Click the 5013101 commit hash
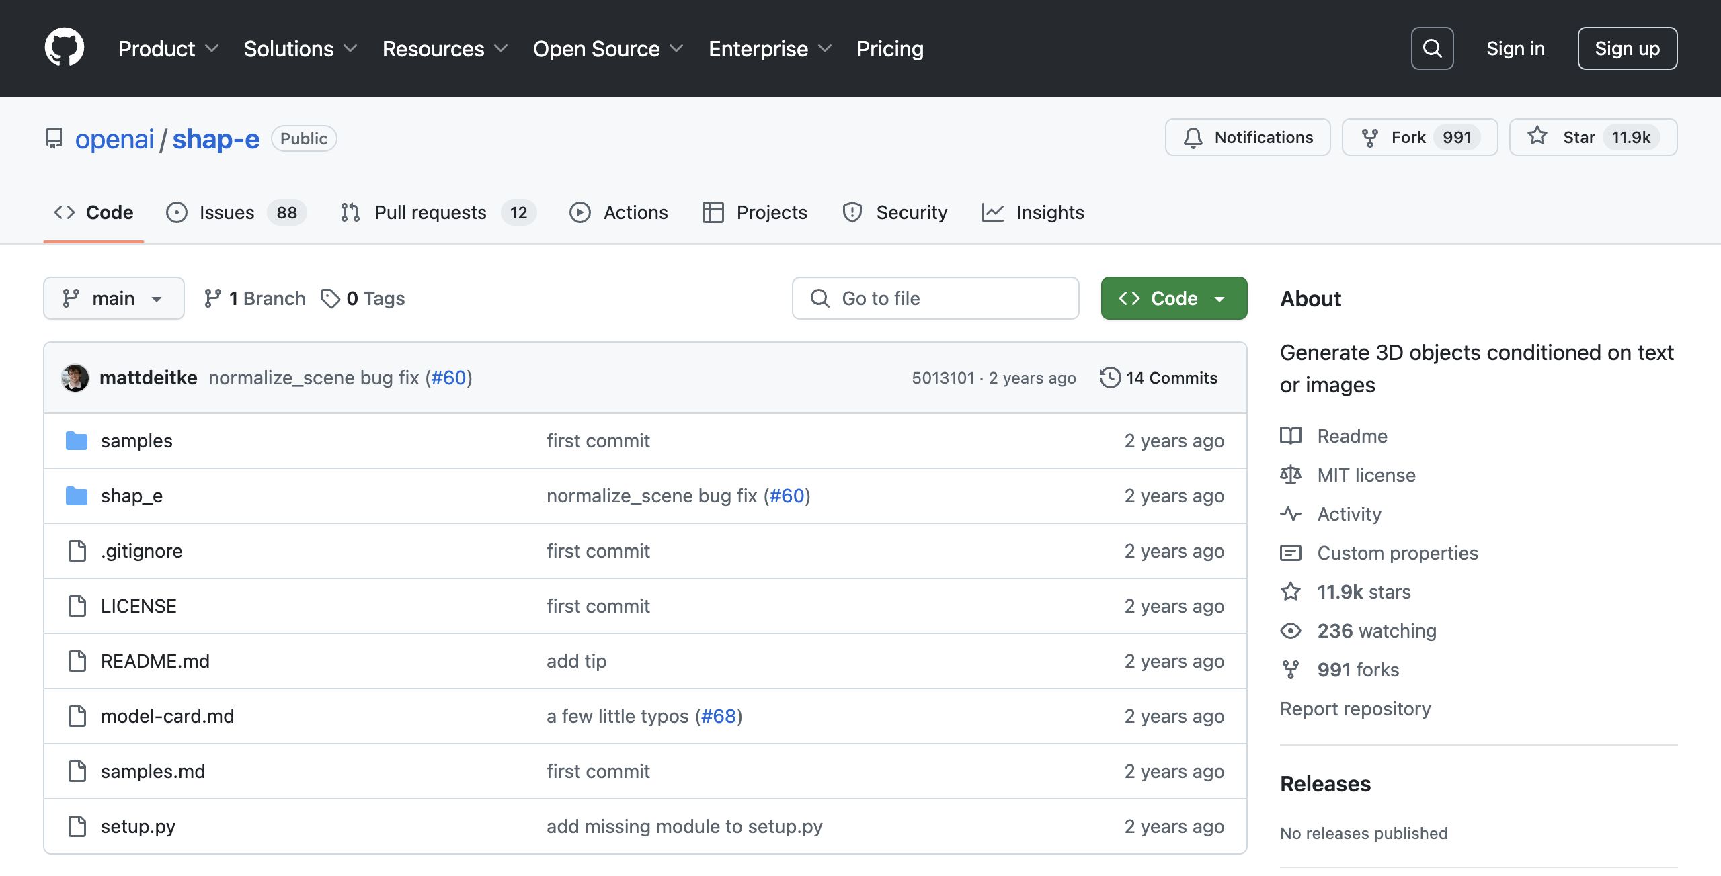 943,378
